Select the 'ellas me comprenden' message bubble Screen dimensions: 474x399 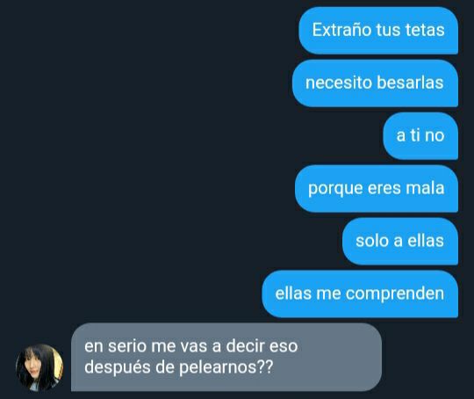pos(360,294)
